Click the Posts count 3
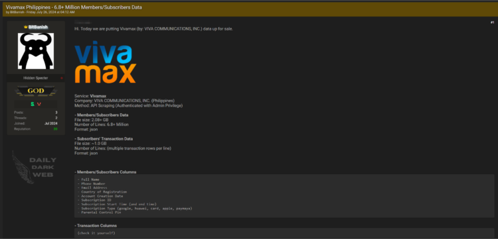Screen dimensions: 498x239 pyautogui.click(x=56, y=113)
